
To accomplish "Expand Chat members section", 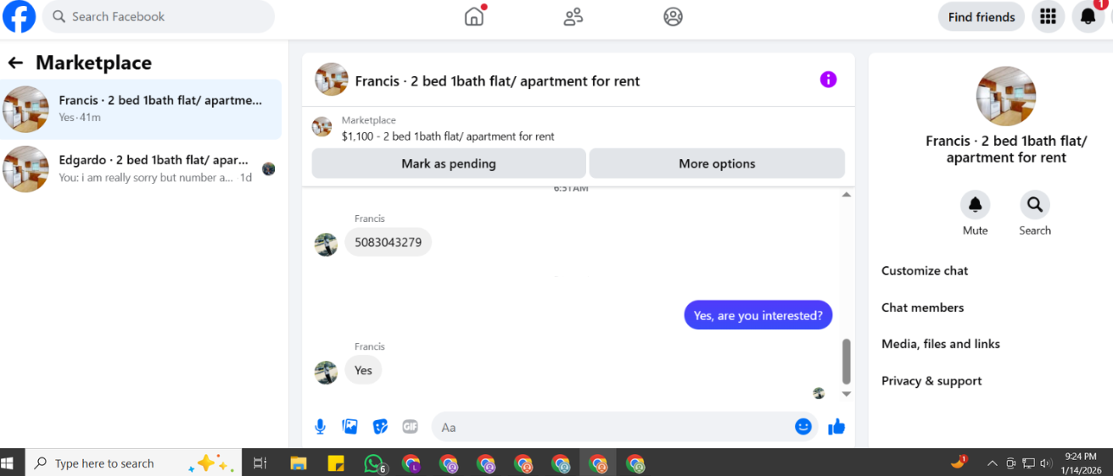I will (922, 307).
